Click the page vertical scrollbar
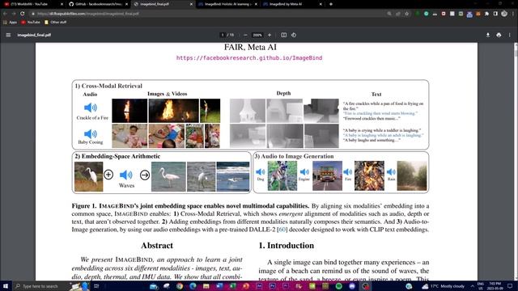The image size is (518, 291). point(516,162)
